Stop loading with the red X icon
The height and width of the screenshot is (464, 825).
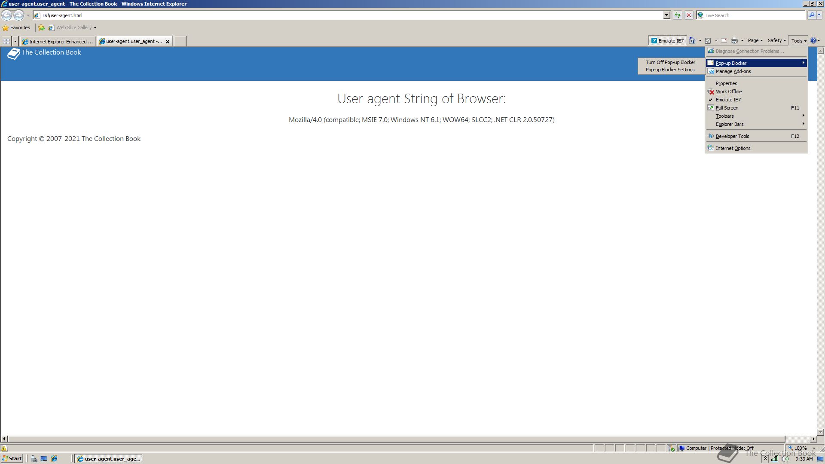pos(689,15)
